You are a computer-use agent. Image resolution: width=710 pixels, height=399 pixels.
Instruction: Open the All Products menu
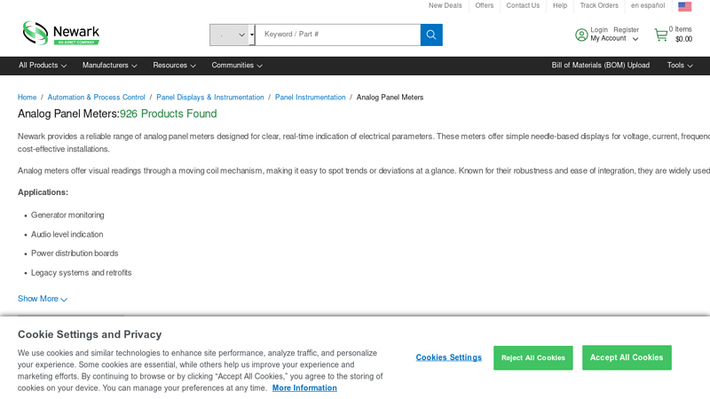click(x=42, y=66)
